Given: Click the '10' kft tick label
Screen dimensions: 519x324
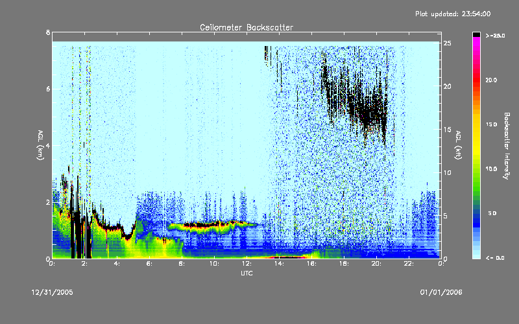Looking at the screenshot, I should 448,172.
